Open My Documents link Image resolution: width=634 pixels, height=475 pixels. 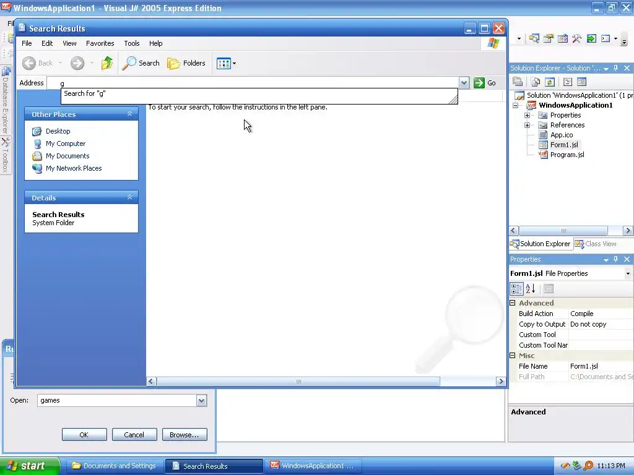(x=67, y=156)
